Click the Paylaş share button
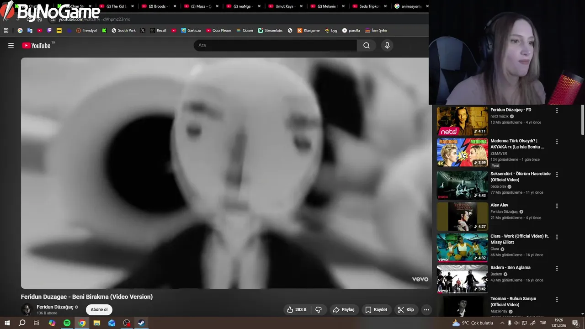The width and height of the screenshot is (585, 329). (x=344, y=309)
